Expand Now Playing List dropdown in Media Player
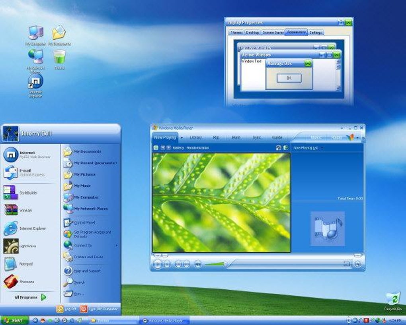The width and height of the screenshot is (406, 325). coord(322,148)
